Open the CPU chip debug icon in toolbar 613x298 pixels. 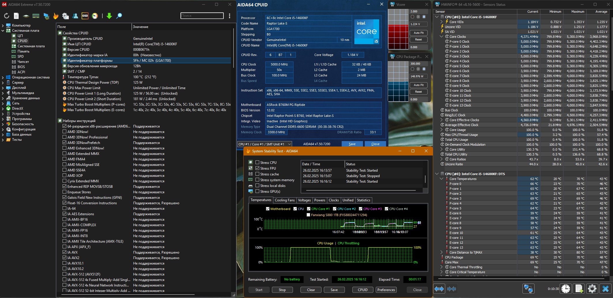pos(26,16)
